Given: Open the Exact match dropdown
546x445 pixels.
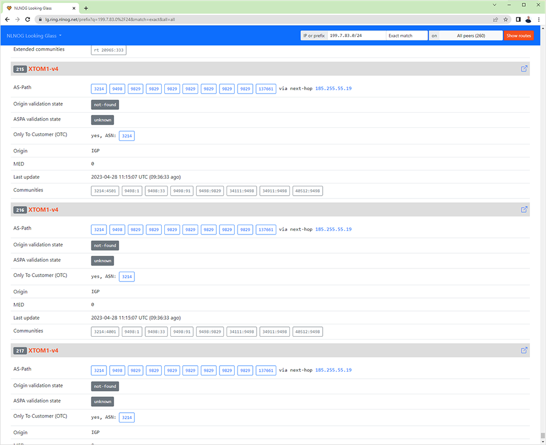Looking at the screenshot, I should point(406,36).
